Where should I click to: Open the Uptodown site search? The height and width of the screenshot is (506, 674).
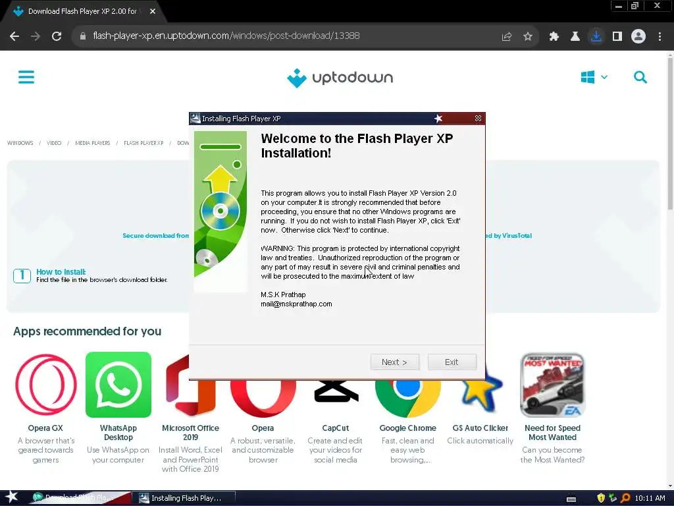click(x=640, y=78)
